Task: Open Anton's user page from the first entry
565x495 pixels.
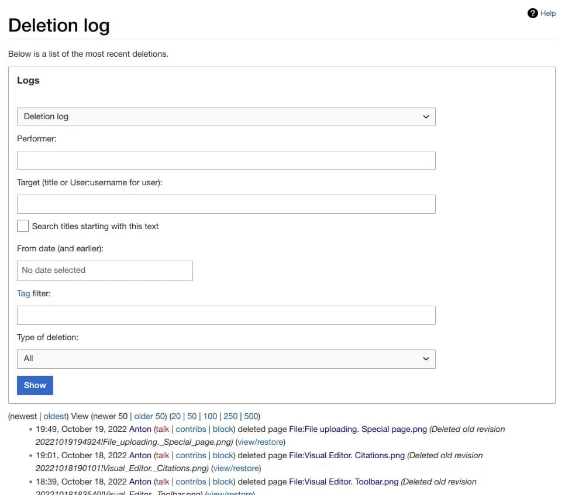Action: tap(140, 429)
